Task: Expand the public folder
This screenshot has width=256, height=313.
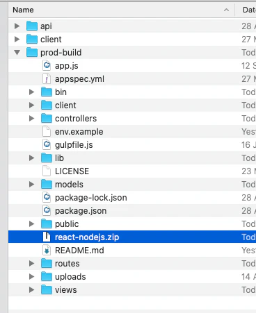Action: (31, 224)
